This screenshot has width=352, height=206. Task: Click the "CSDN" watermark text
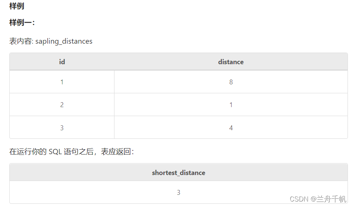[299, 199]
